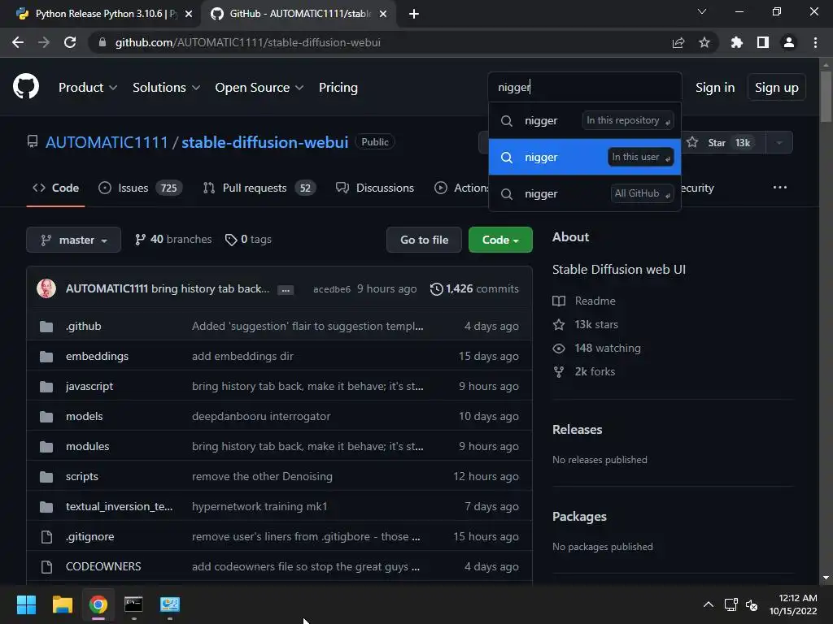Switch to the Discussions tab
The height and width of the screenshot is (624, 833).
click(375, 188)
